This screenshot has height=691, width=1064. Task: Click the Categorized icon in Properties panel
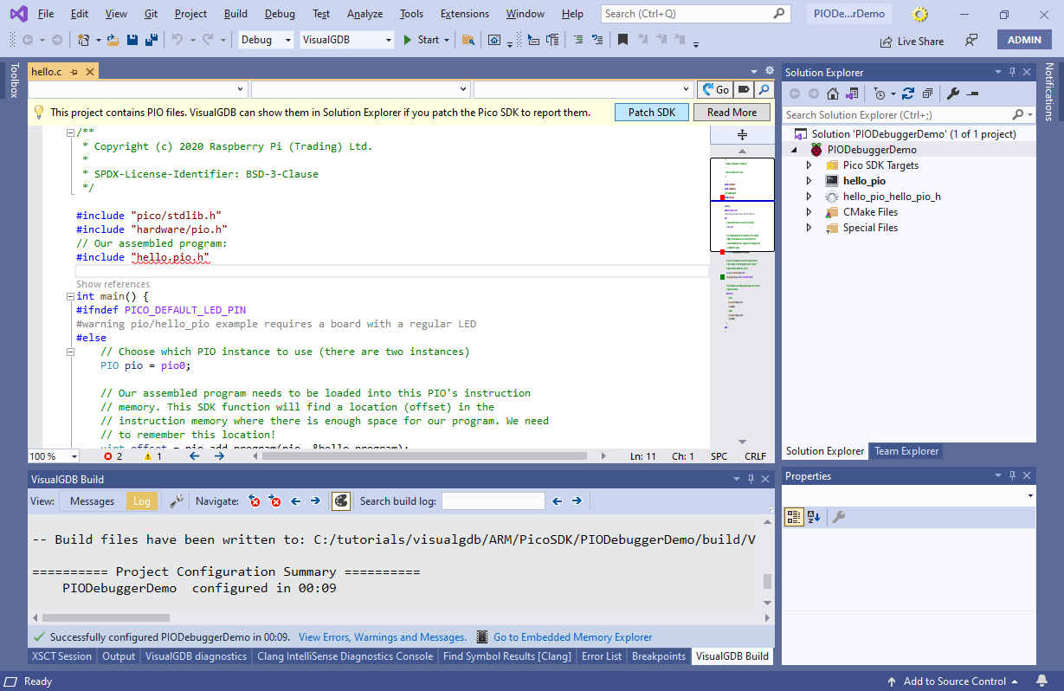click(x=794, y=517)
